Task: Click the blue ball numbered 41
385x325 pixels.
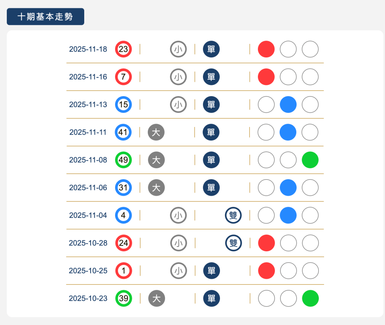Action: [123, 132]
